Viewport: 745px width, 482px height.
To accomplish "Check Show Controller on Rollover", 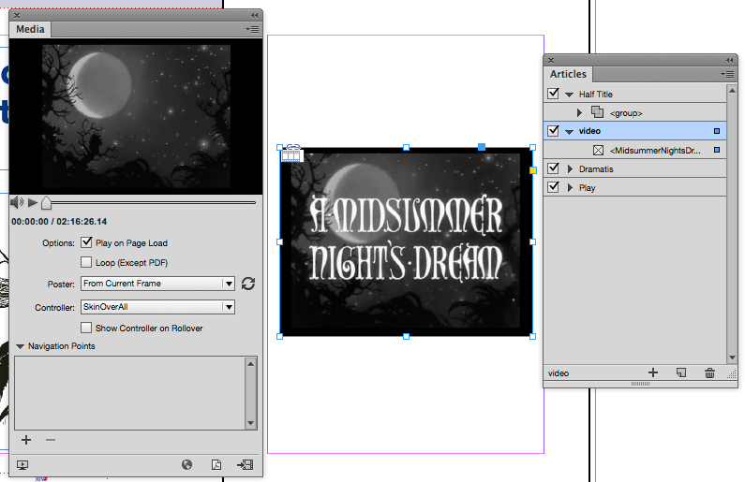I will 87,328.
